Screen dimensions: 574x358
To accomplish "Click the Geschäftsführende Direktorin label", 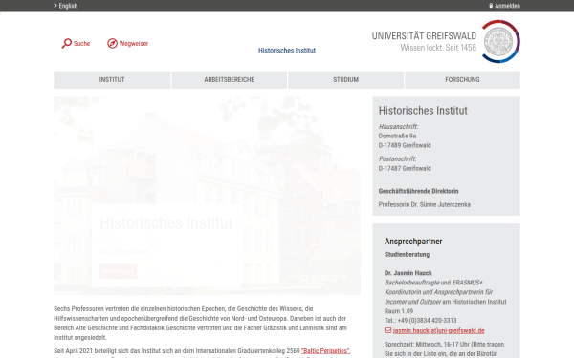I will (418, 191).
